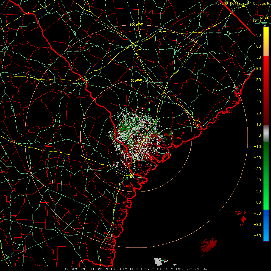Screen dimensions: 271x271
Task: Click the 100 NMI range ring label
Action: pos(136,25)
